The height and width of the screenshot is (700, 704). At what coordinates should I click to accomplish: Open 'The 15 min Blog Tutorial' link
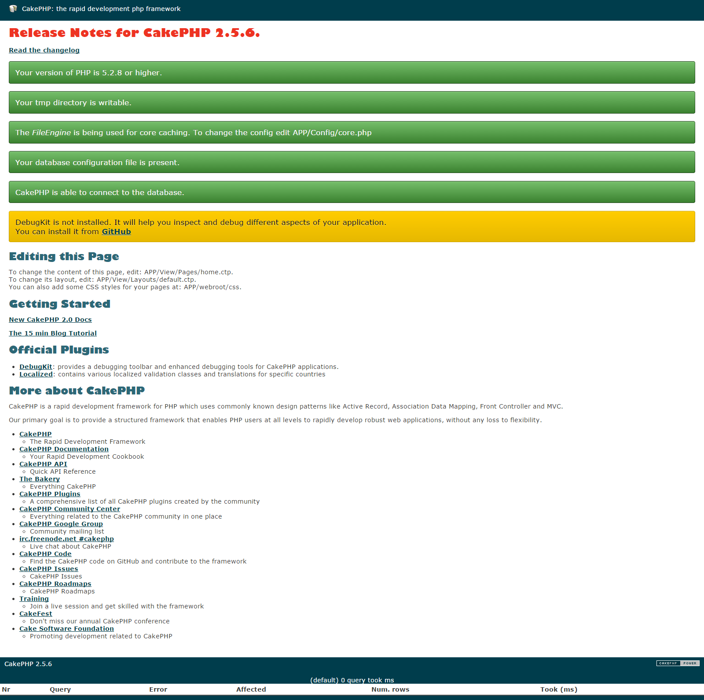point(53,333)
